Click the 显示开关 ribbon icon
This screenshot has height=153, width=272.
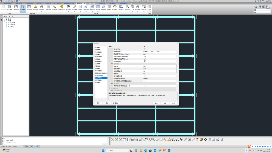150,8
